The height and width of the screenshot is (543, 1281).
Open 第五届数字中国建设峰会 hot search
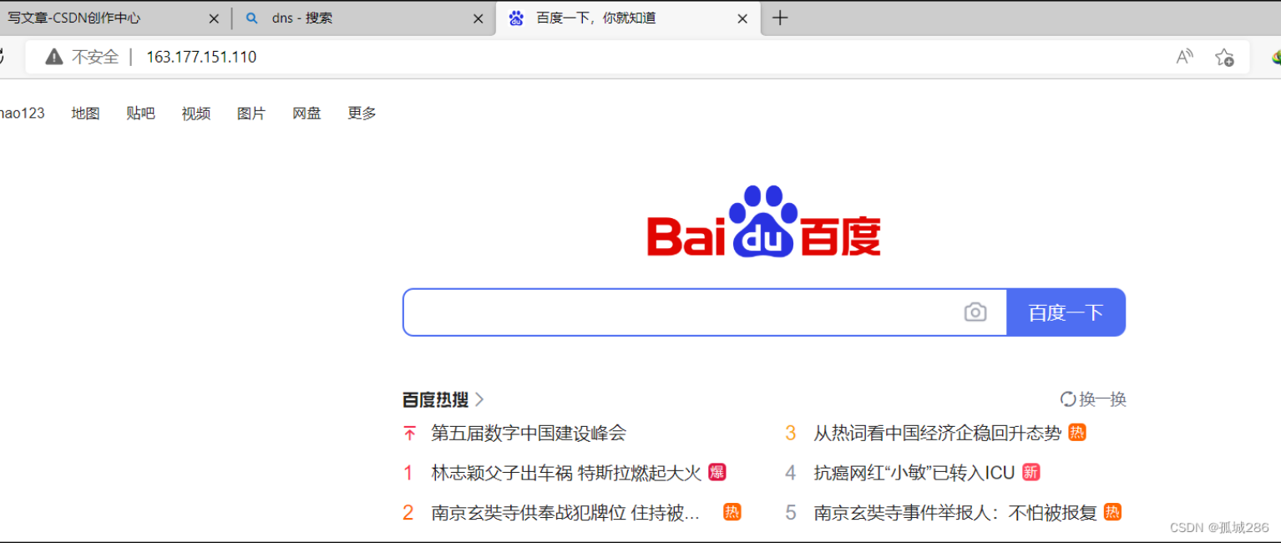[529, 433]
